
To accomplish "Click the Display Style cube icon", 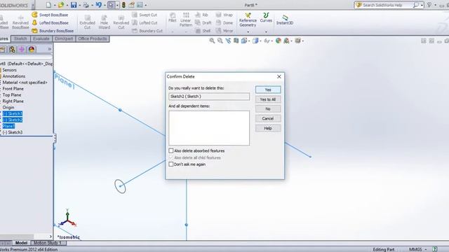I will pos(255,41).
